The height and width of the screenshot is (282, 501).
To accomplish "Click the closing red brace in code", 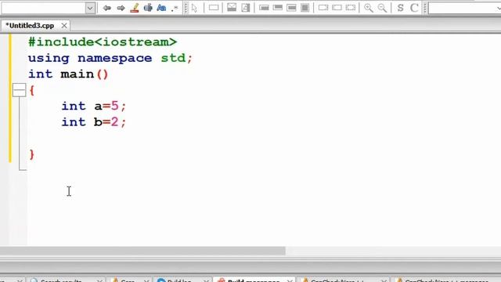I will (x=31, y=154).
